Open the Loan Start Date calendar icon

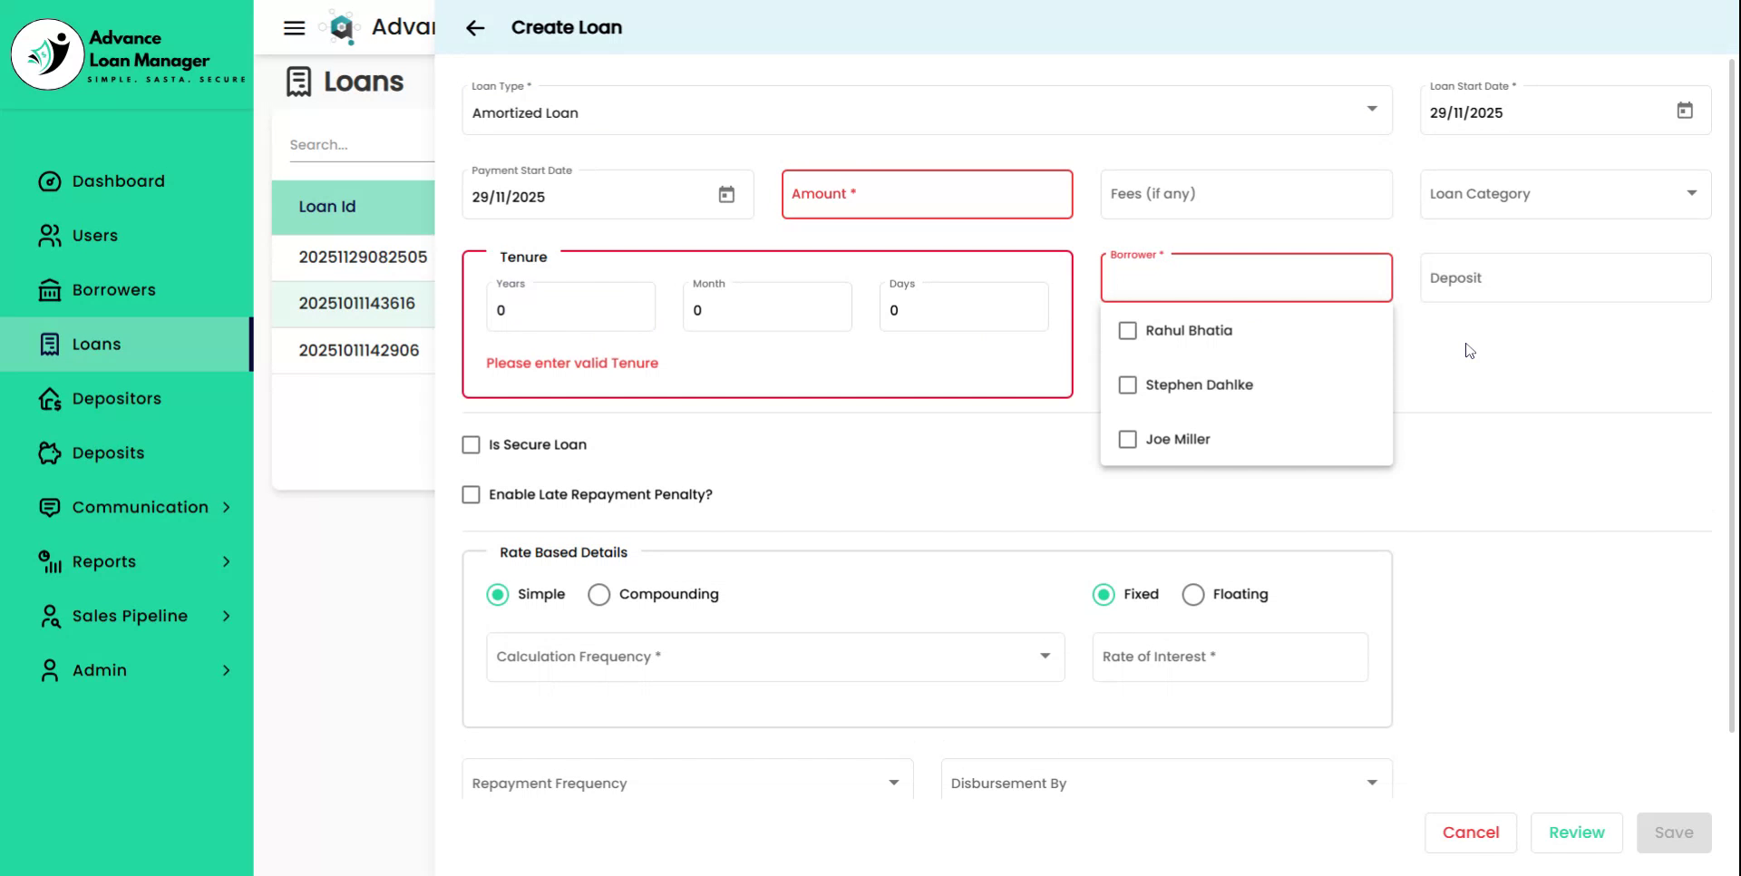click(1684, 111)
